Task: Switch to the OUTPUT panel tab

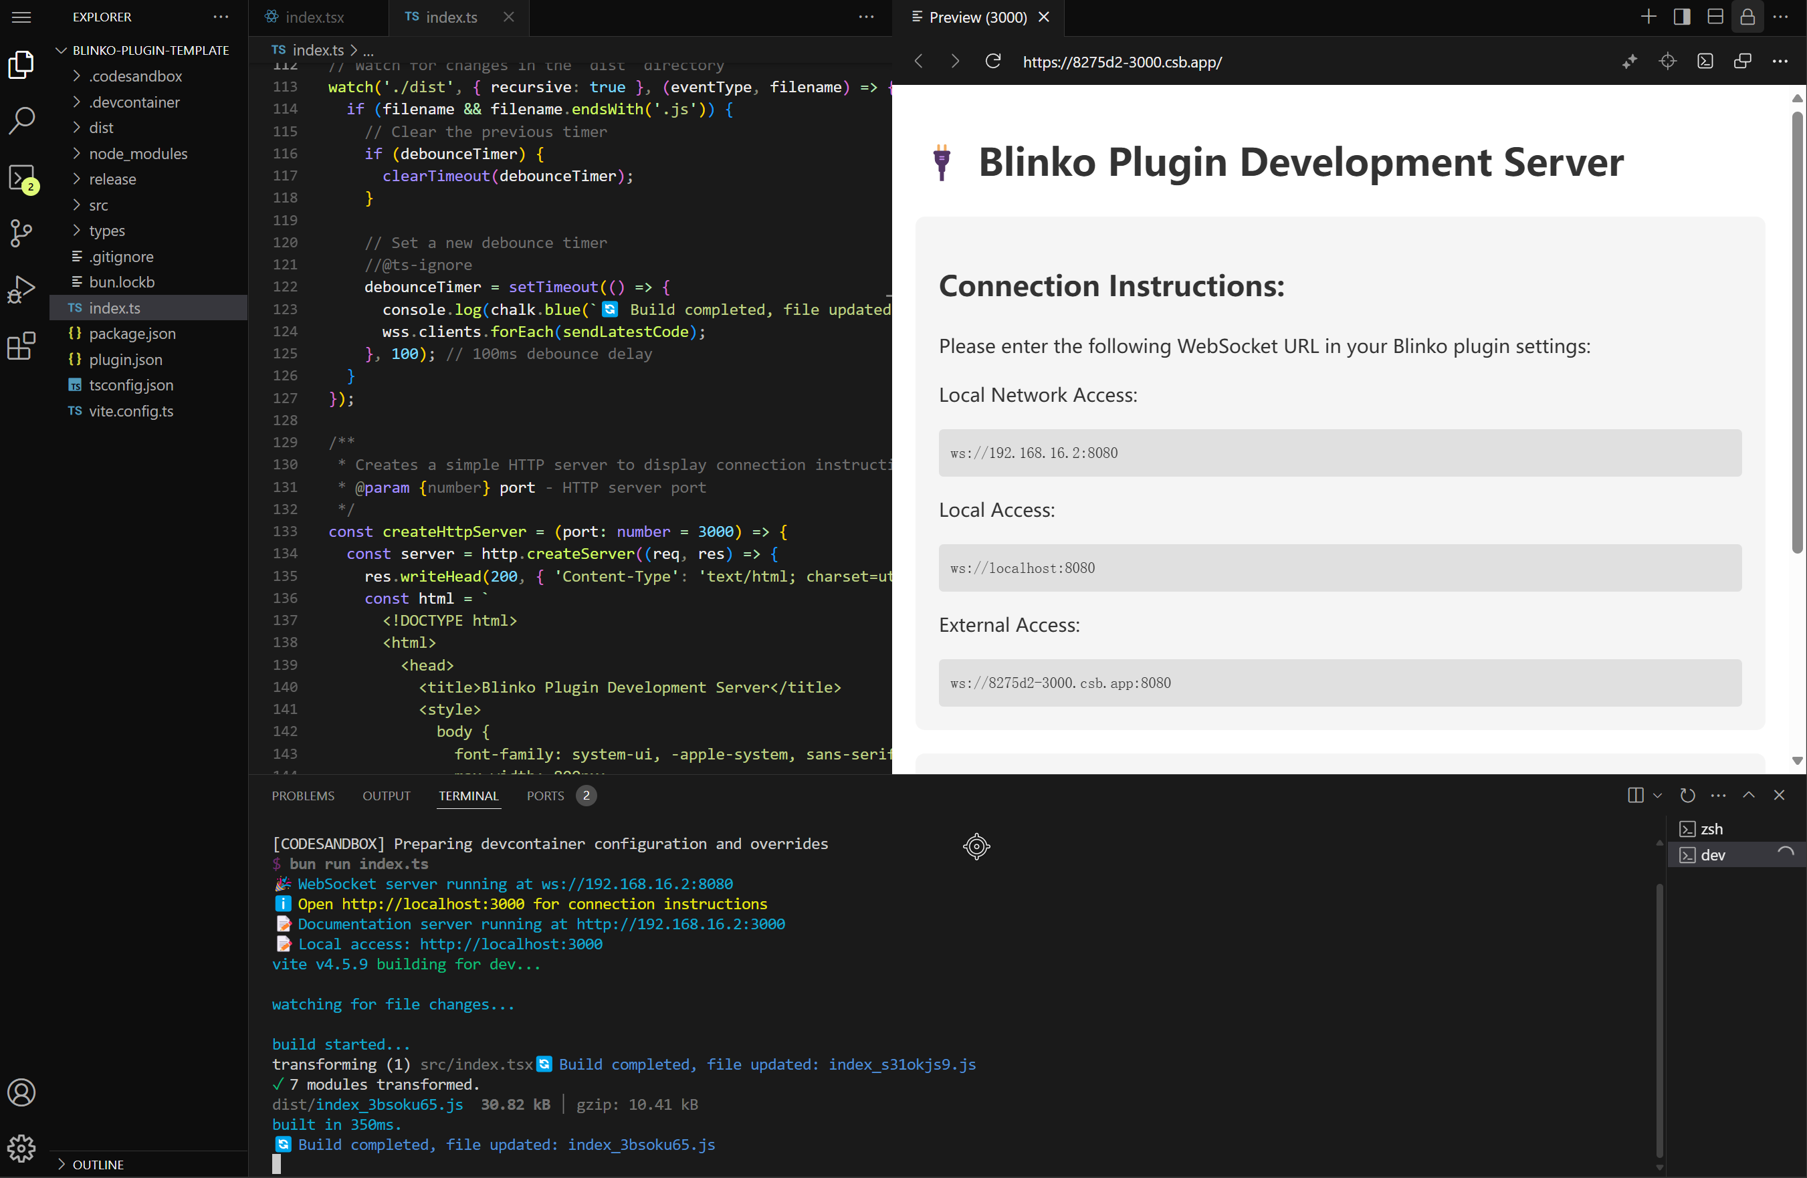Action: pyautogui.click(x=387, y=796)
